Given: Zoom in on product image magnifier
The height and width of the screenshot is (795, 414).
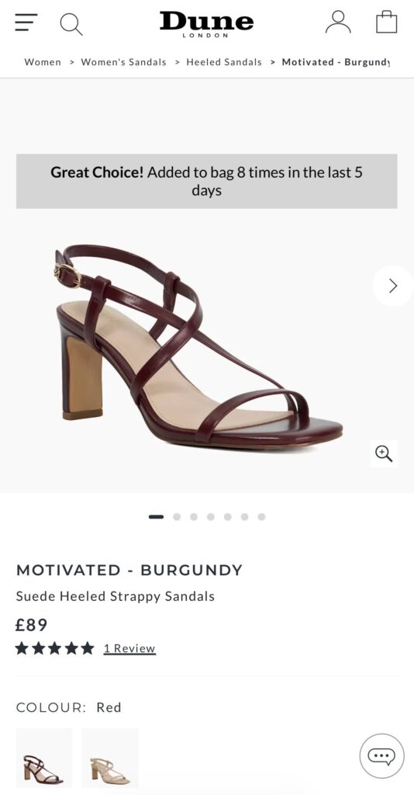Looking at the screenshot, I should pos(384,453).
